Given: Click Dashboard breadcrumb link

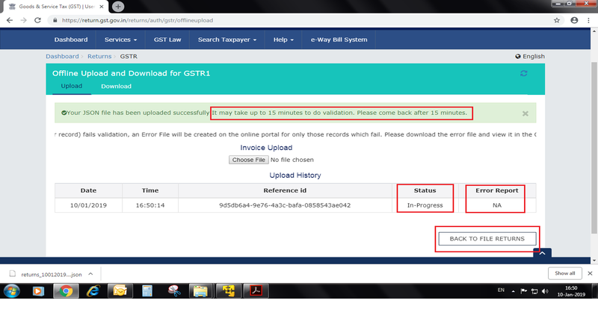Looking at the screenshot, I should coord(62,56).
